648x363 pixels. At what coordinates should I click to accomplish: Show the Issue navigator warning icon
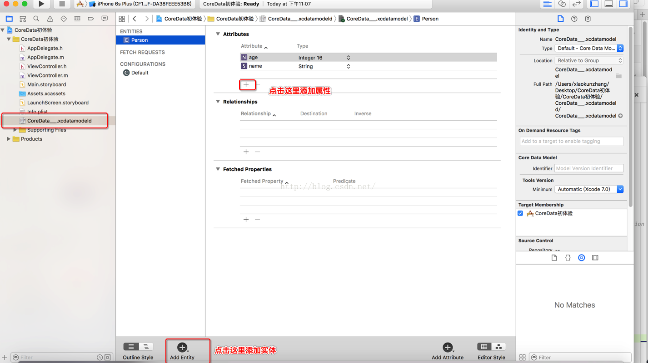tap(50, 19)
